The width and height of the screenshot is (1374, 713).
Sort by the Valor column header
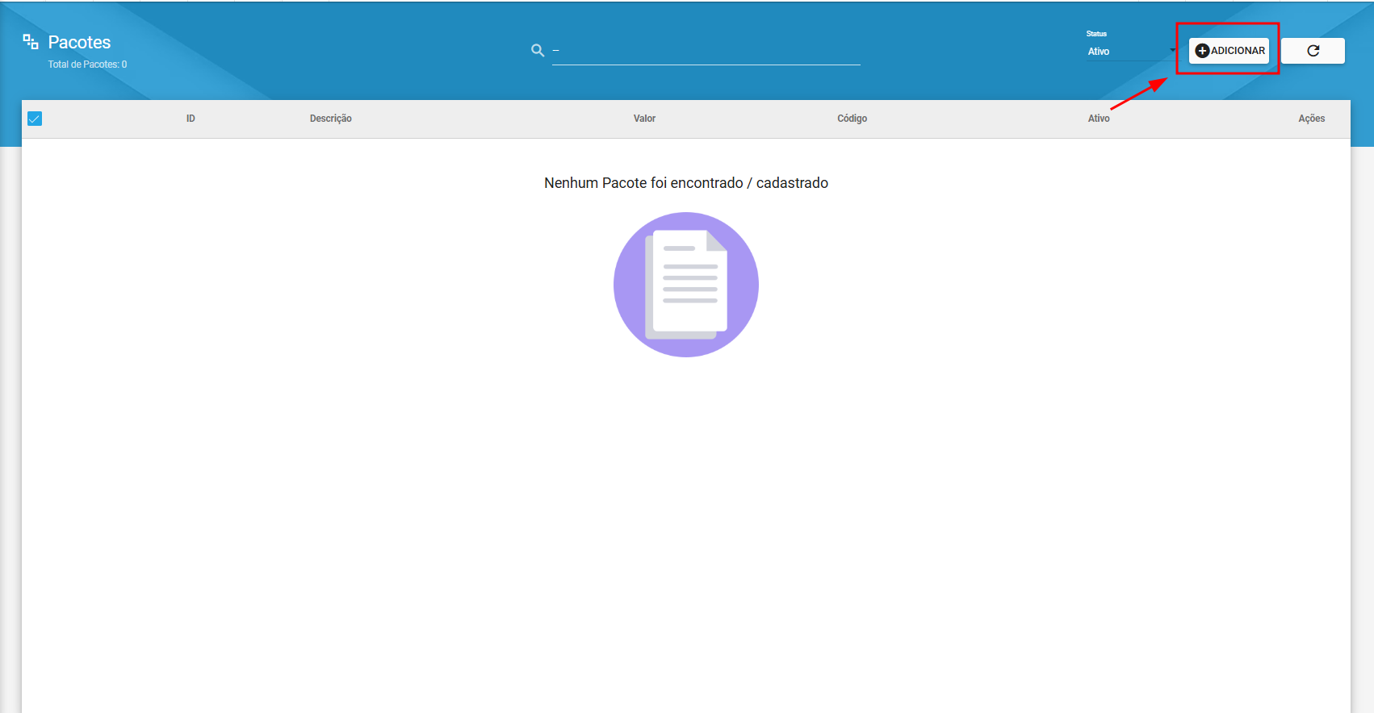tap(644, 119)
